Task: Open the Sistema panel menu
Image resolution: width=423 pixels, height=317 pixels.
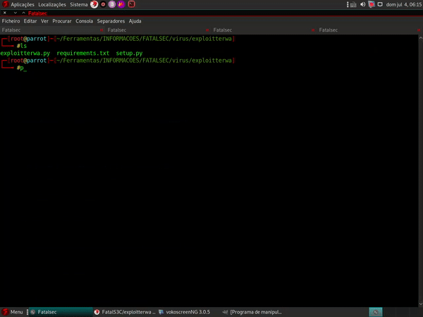Action: 79,5
